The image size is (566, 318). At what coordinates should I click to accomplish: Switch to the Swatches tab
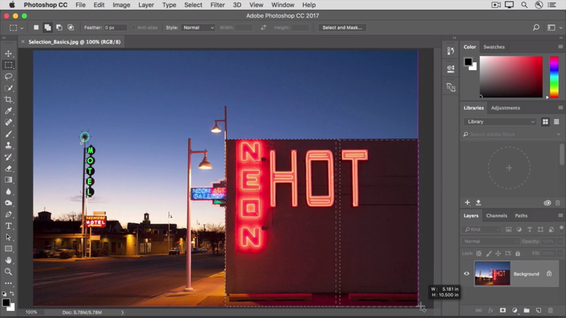[x=494, y=47]
